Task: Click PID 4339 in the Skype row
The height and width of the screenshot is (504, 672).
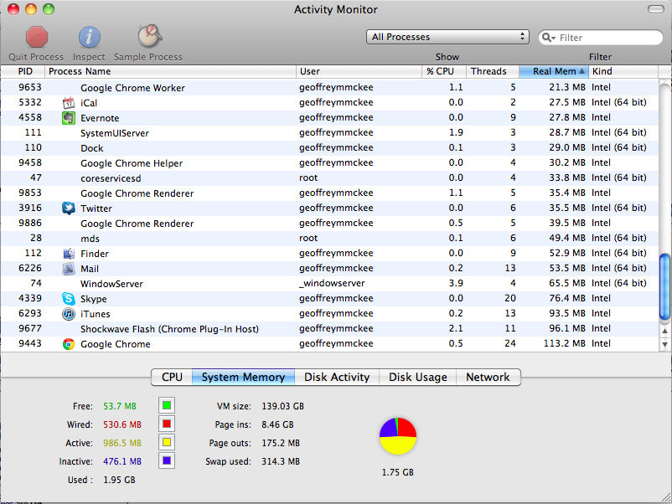Action: (x=30, y=298)
